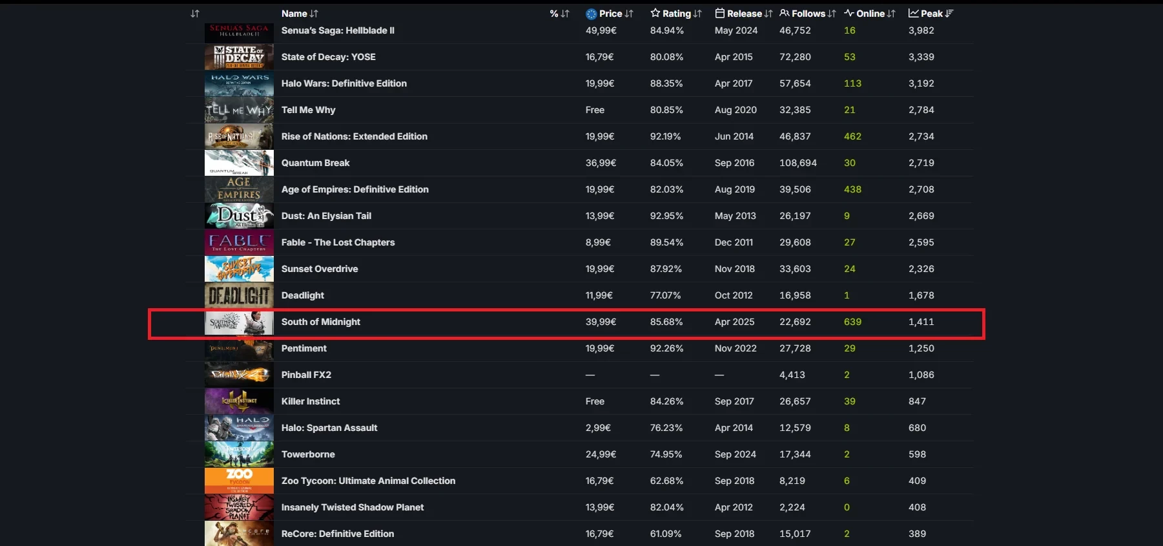Open Towerborne game title link
This screenshot has width=1163, height=546.
point(307,454)
